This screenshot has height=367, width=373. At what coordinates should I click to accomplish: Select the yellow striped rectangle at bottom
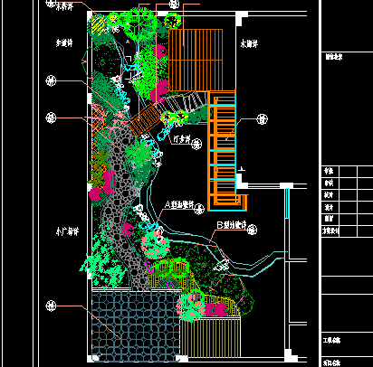(x=210, y=337)
